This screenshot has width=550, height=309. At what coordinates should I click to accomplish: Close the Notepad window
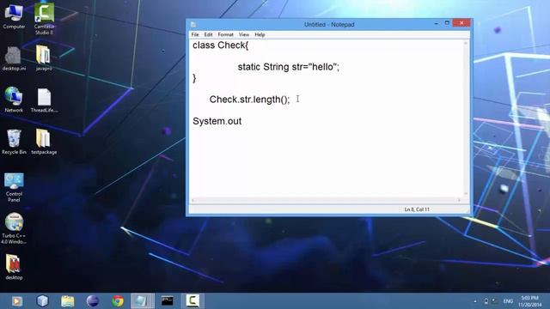tap(461, 23)
